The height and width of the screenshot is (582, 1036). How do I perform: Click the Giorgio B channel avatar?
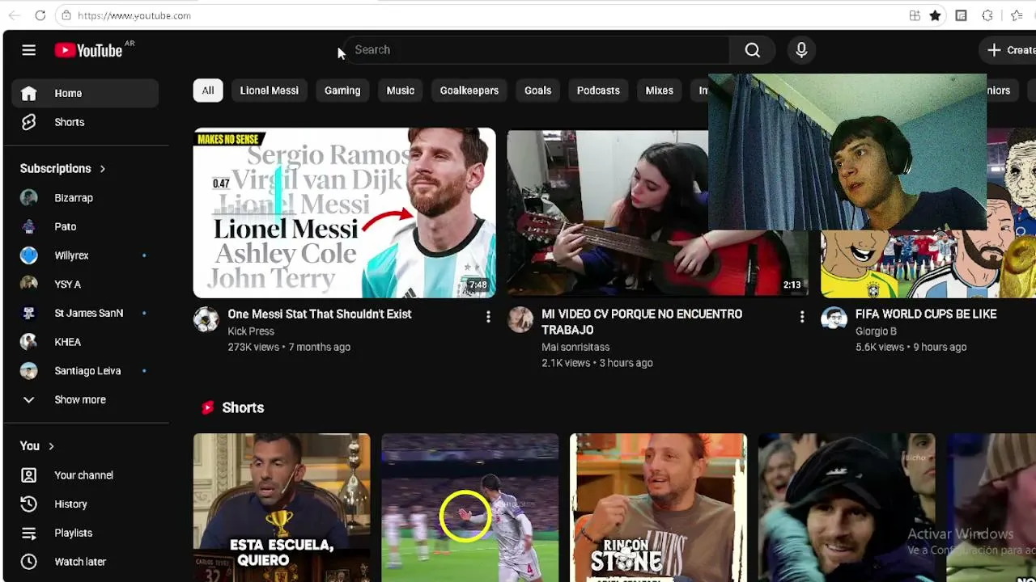(834, 319)
